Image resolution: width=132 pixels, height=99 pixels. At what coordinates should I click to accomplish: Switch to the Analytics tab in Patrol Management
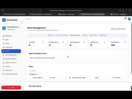tap(85, 35)
